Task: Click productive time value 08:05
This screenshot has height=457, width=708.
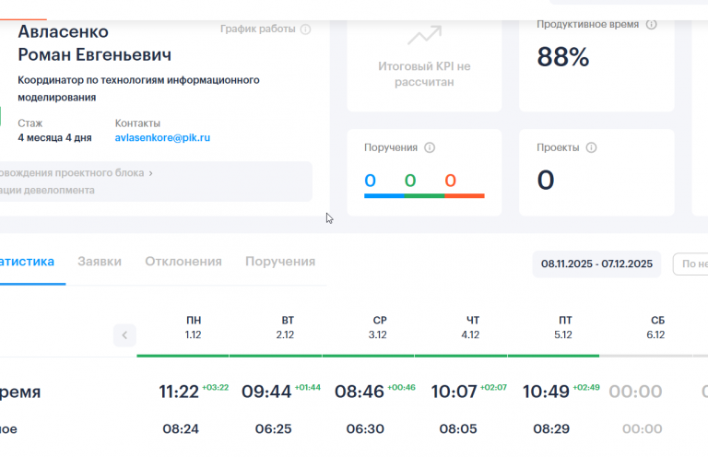Action: tap(458, 429)
